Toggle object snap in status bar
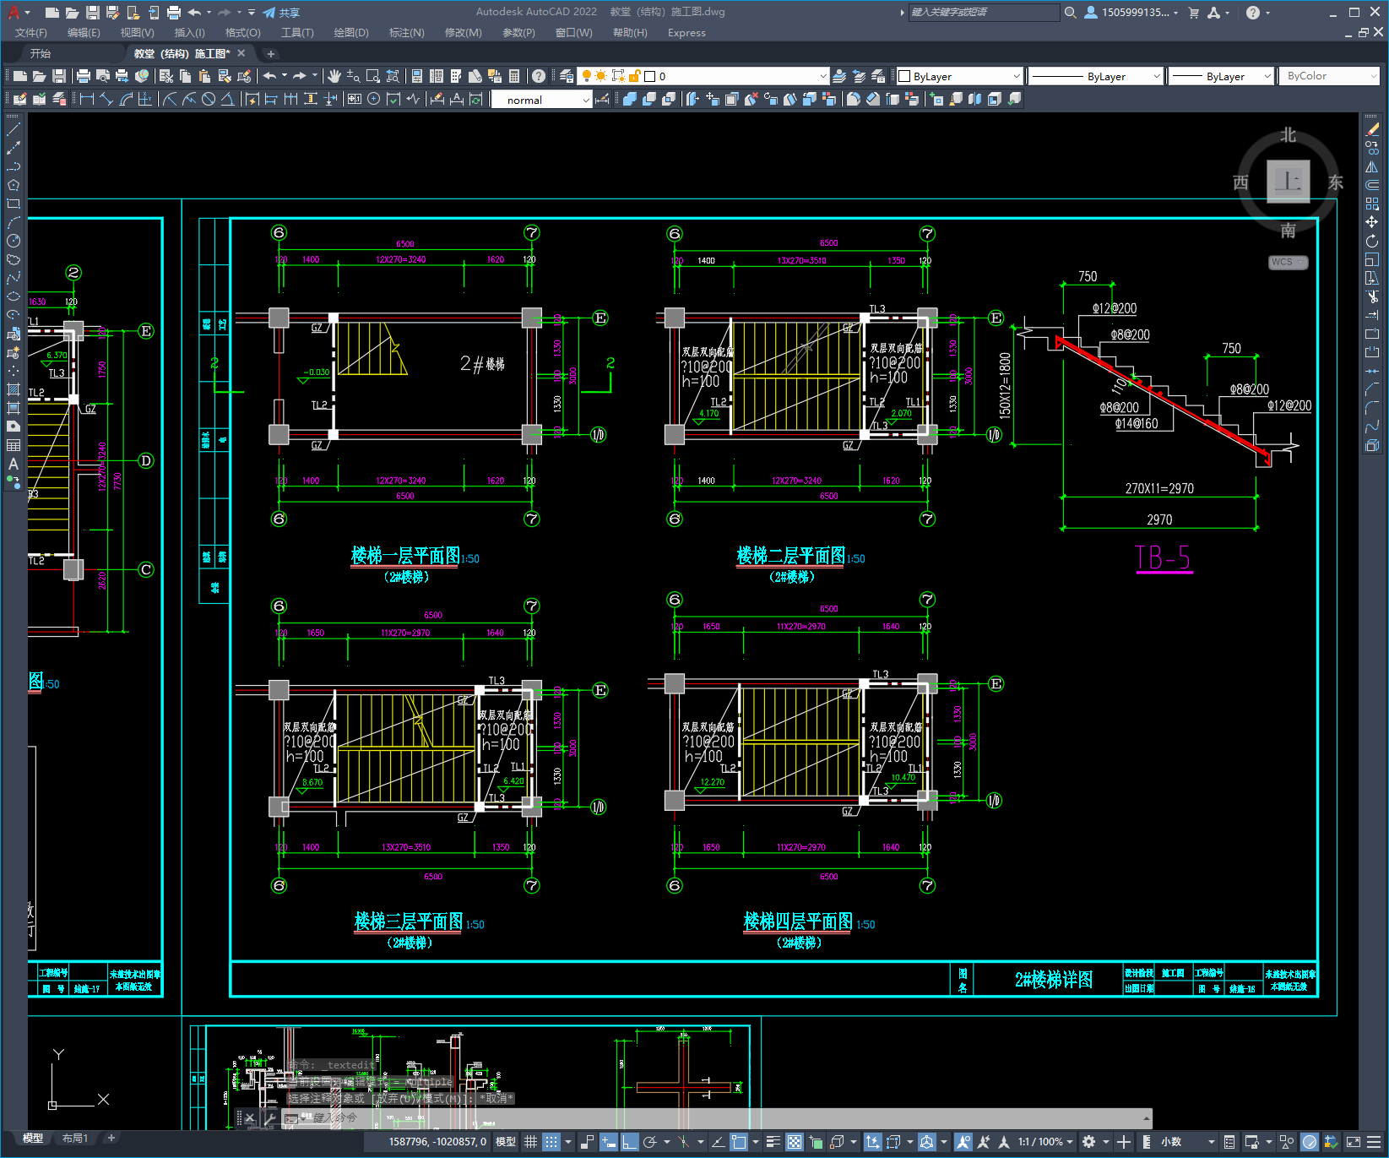This screenshot has height=1158, width=1389. coord(739,1142)
